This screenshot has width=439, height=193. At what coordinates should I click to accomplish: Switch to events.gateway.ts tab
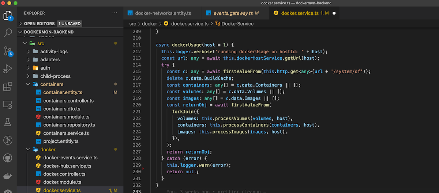pos(235,13)
